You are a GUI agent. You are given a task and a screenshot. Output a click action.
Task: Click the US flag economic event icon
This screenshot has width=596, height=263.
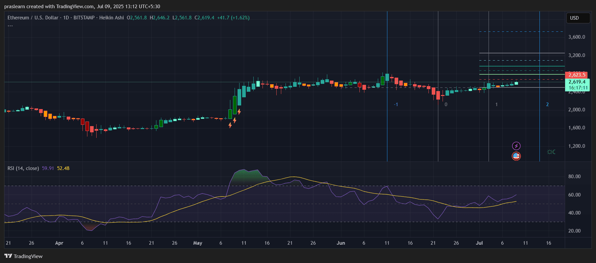(516, 156)
